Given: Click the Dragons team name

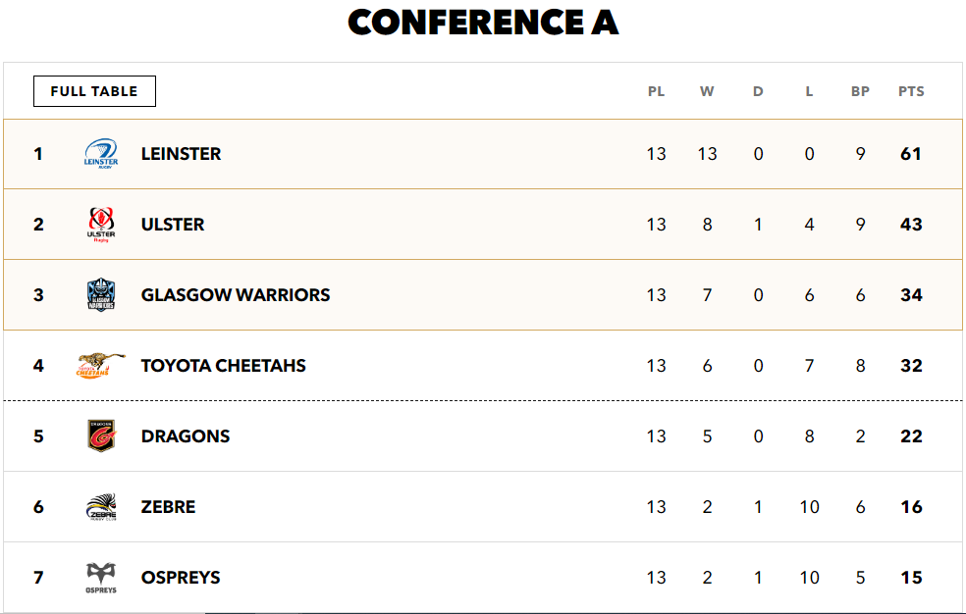Looking at the screenshot, I should pos(186,436).
